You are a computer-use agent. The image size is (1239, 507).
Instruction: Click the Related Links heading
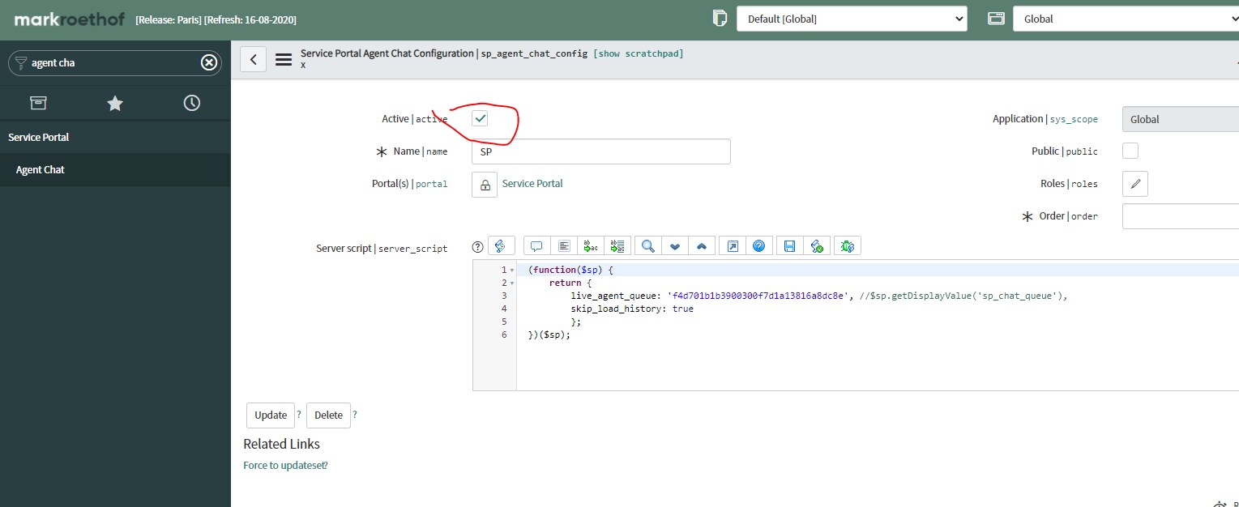click(x=281, y=444)
